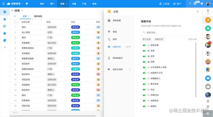Toggle visibility of 线索ID field

144,106
